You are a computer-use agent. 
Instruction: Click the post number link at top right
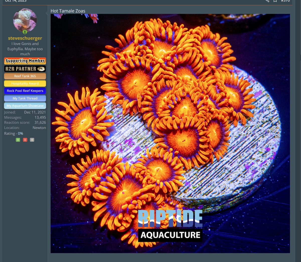coord(285,1)
